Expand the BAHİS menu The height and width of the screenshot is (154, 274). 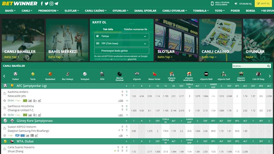point(10,11)
